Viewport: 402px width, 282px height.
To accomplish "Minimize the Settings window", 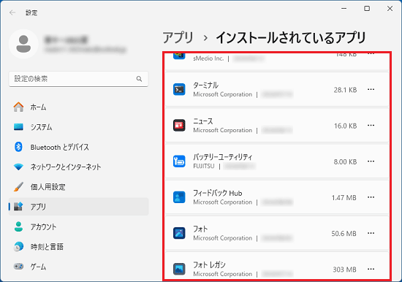I will [x=344, y=9].
